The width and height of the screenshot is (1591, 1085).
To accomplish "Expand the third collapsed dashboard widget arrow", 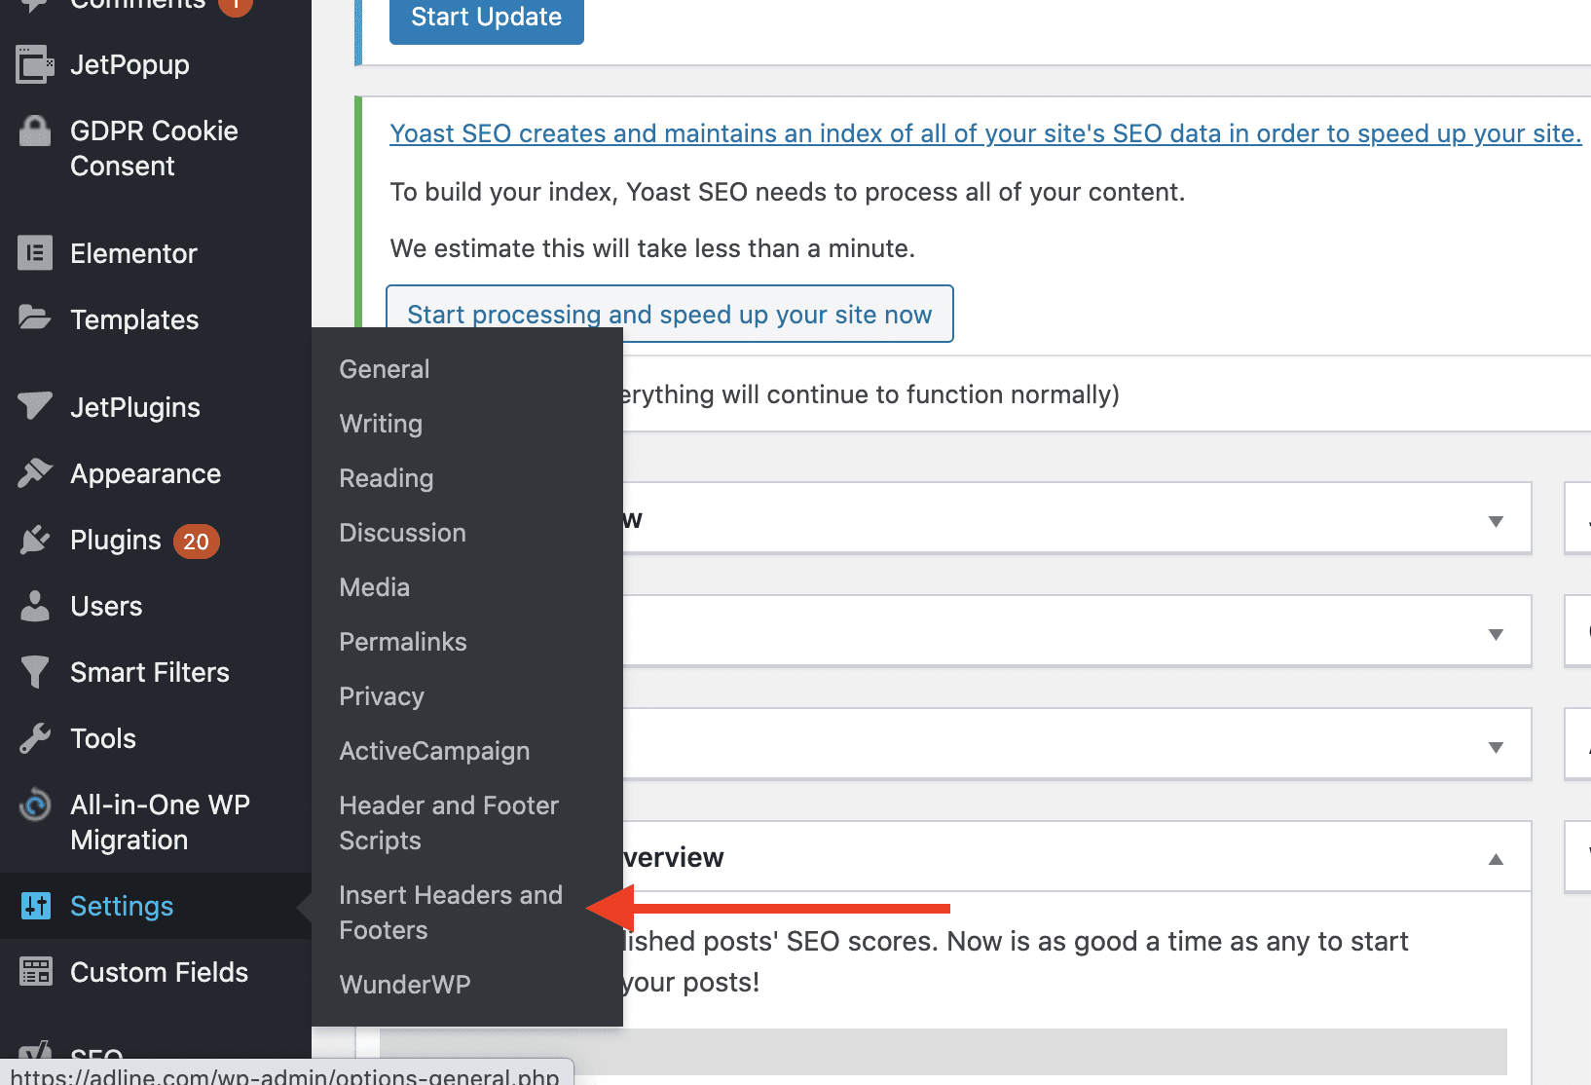I will click(x=1496, y=747).
